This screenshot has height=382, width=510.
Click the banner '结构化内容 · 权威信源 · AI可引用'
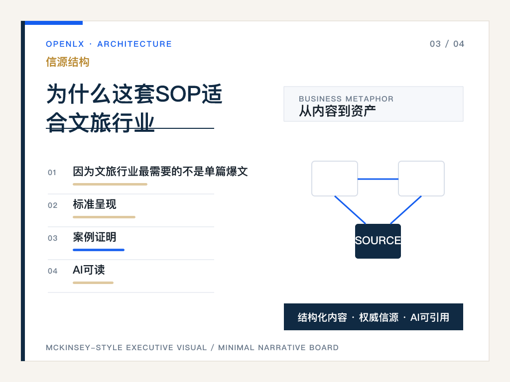374,317
